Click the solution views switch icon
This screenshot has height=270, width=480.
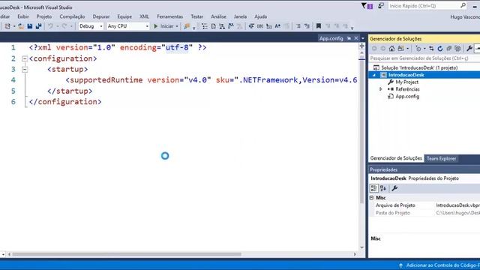(400, 48)
